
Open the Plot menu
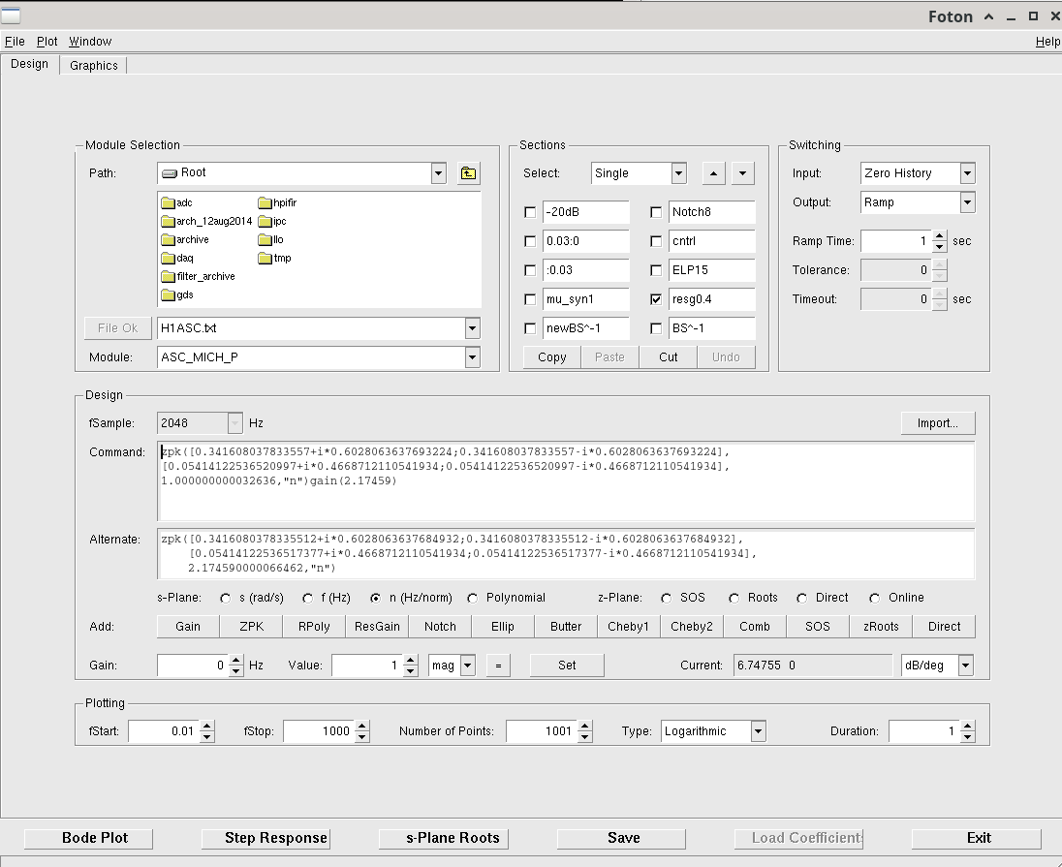point(47,42)
